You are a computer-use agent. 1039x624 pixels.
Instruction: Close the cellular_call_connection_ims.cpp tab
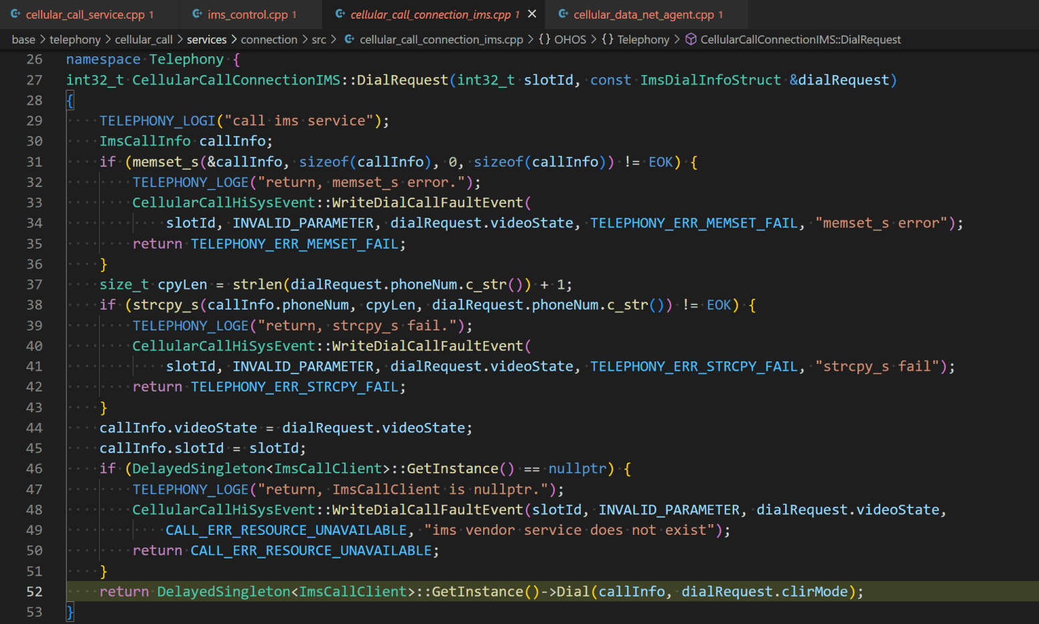pos(532,14)
